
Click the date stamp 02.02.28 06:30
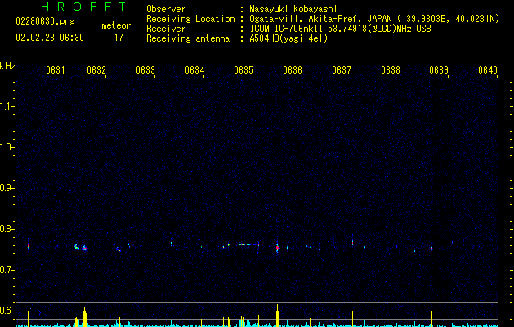coord(50,38)
